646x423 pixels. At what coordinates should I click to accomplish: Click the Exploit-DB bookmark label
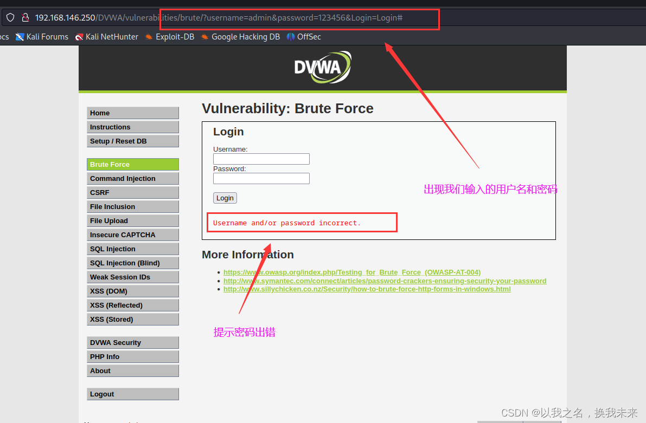(175, 37)
